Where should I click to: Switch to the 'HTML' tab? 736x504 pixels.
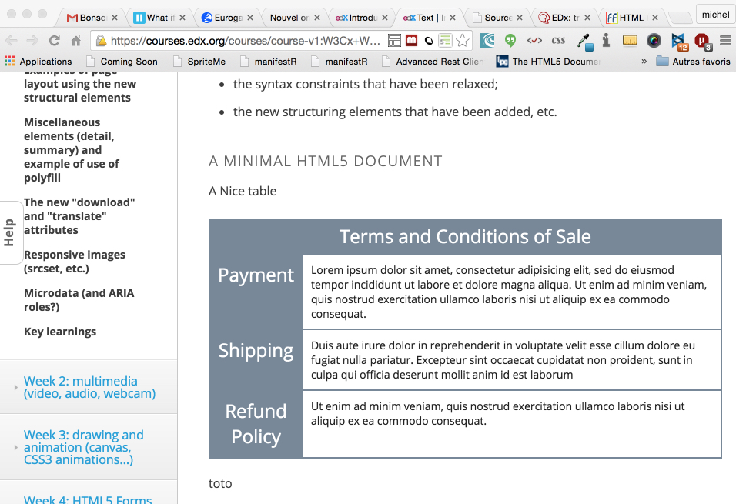click(x=626, y=18)
